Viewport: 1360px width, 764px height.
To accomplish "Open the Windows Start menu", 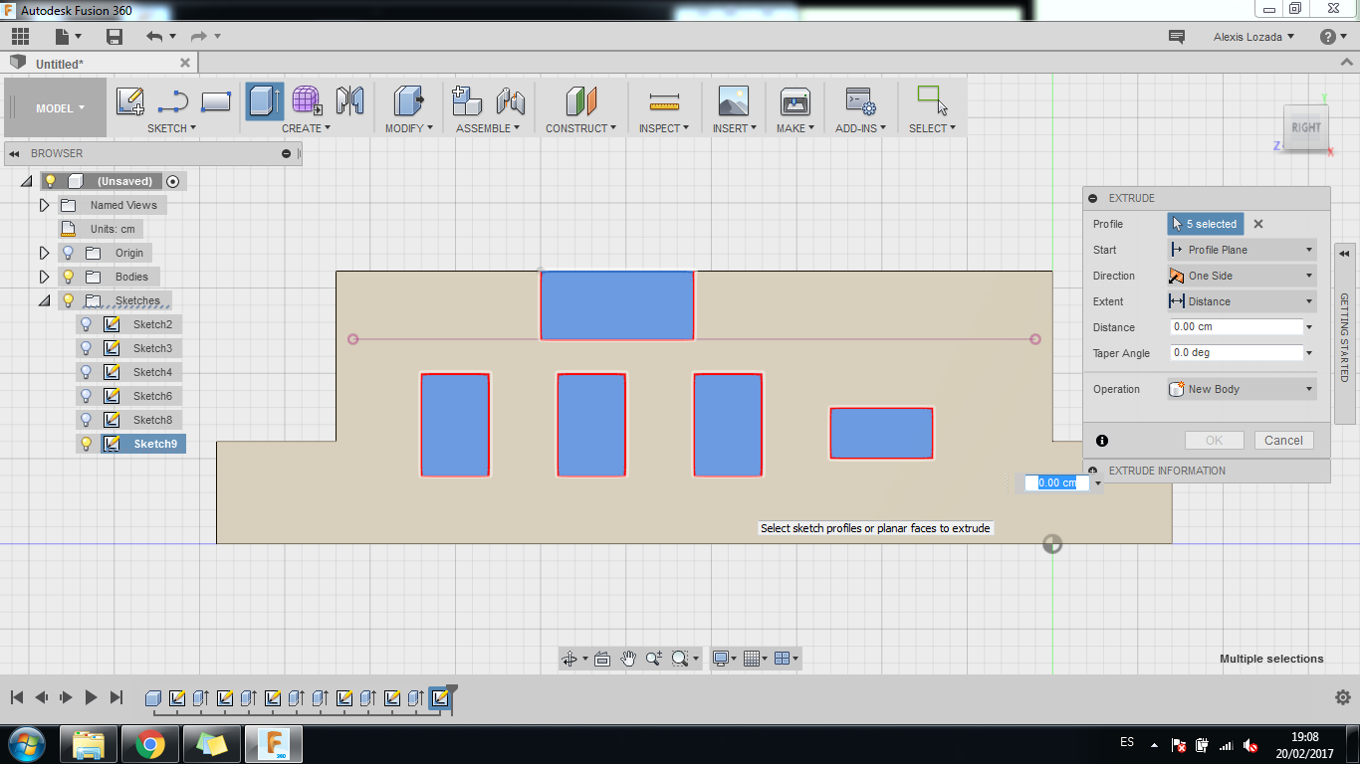I will click(x=25, y=743).
